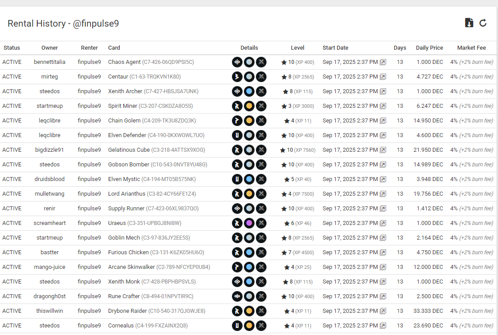
Task: Download the rental history file
Action: coord(469,23)
